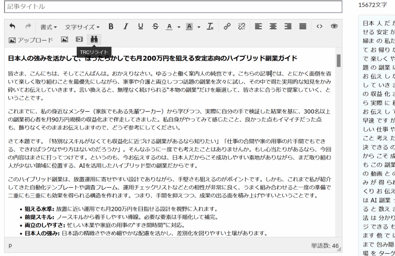The image size is (395, 256).
Task: Insert image using the picture icon
Action: (64, 39)
